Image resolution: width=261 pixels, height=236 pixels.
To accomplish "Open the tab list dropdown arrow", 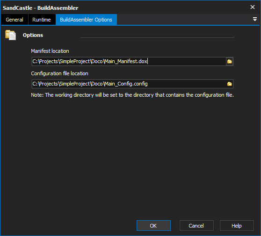I will click(x=254, y=19).
